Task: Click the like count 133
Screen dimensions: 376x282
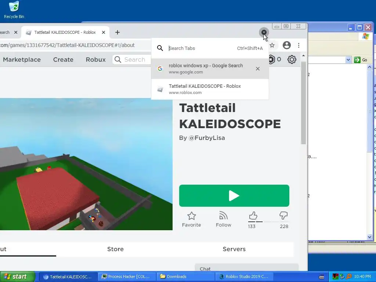Action: (x=252, y=226)
